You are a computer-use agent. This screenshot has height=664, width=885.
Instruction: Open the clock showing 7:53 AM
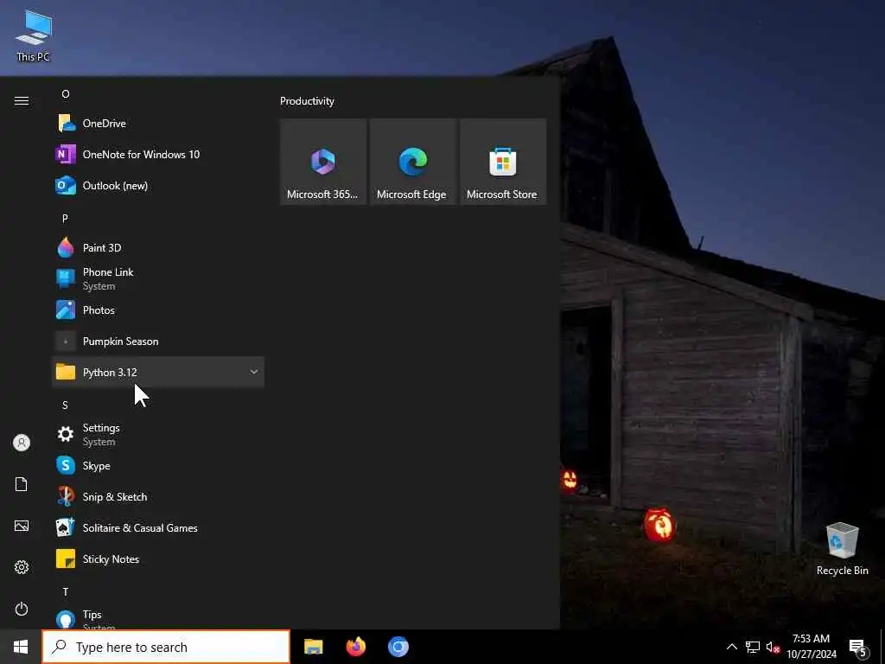(x=811, y=647)
